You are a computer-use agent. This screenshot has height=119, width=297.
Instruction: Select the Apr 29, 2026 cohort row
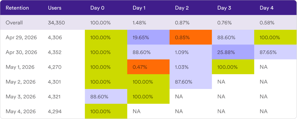[x=148, y=37]
